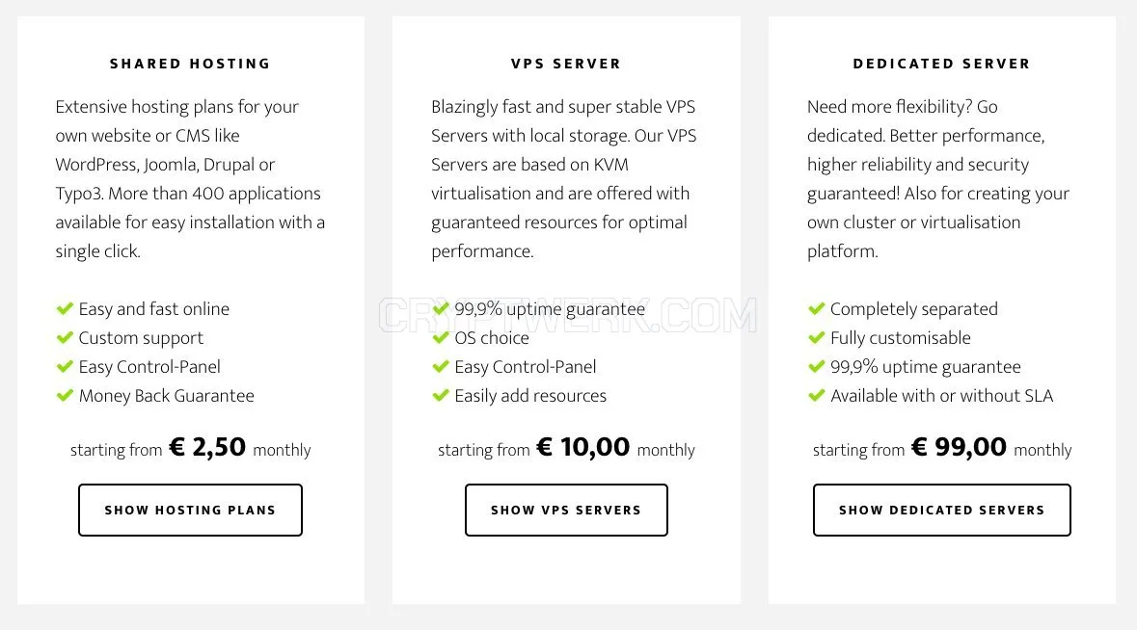Select the Show Dedicated Servers button
1137x630 pixels.
coord(942,510)
